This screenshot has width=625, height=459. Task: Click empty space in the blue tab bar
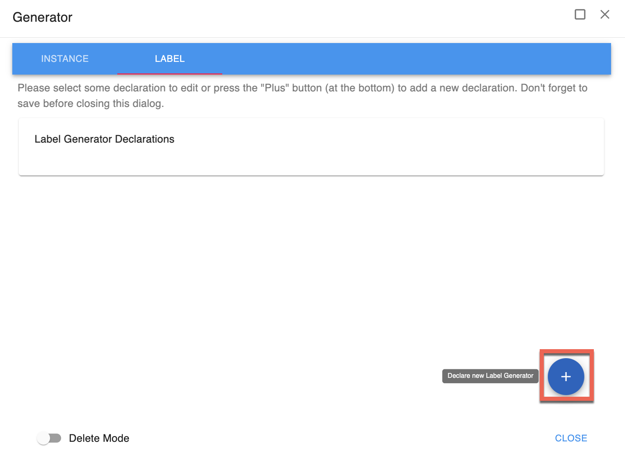[410, 59]
